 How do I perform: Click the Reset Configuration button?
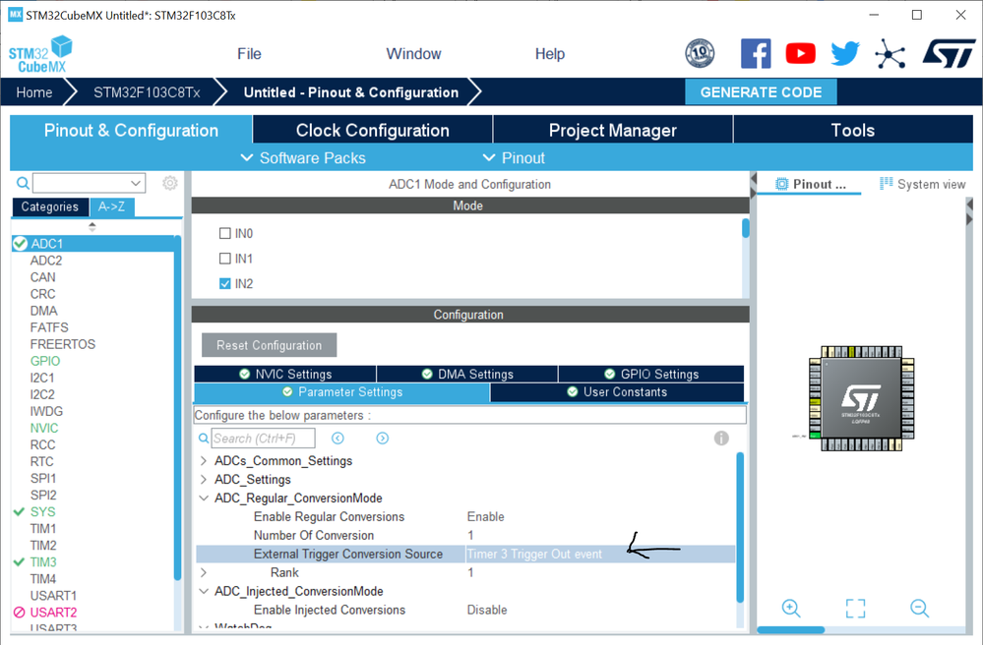269,345
